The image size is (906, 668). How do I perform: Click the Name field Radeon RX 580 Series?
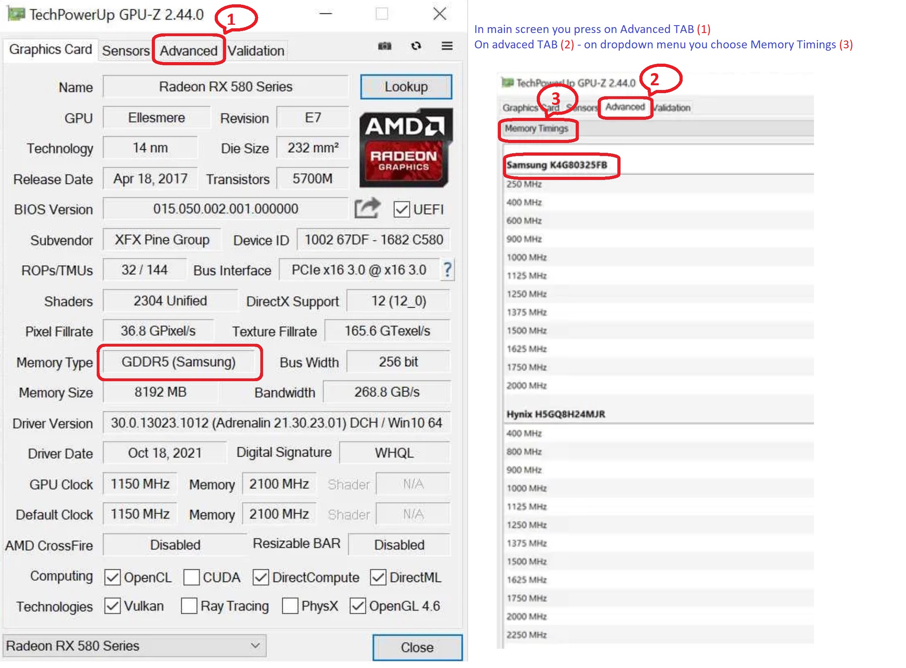[x=226, y=87]
